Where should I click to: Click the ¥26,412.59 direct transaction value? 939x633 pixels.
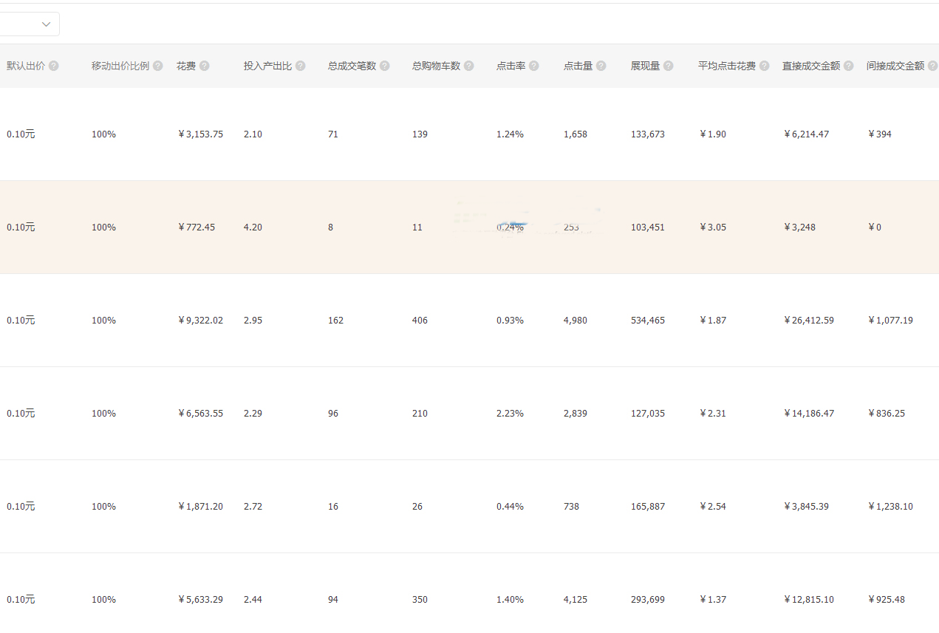tap(808, 321)
